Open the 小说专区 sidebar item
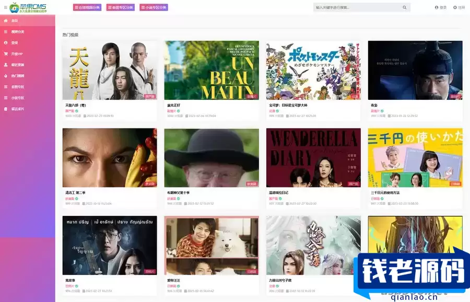 coord(28,98)
